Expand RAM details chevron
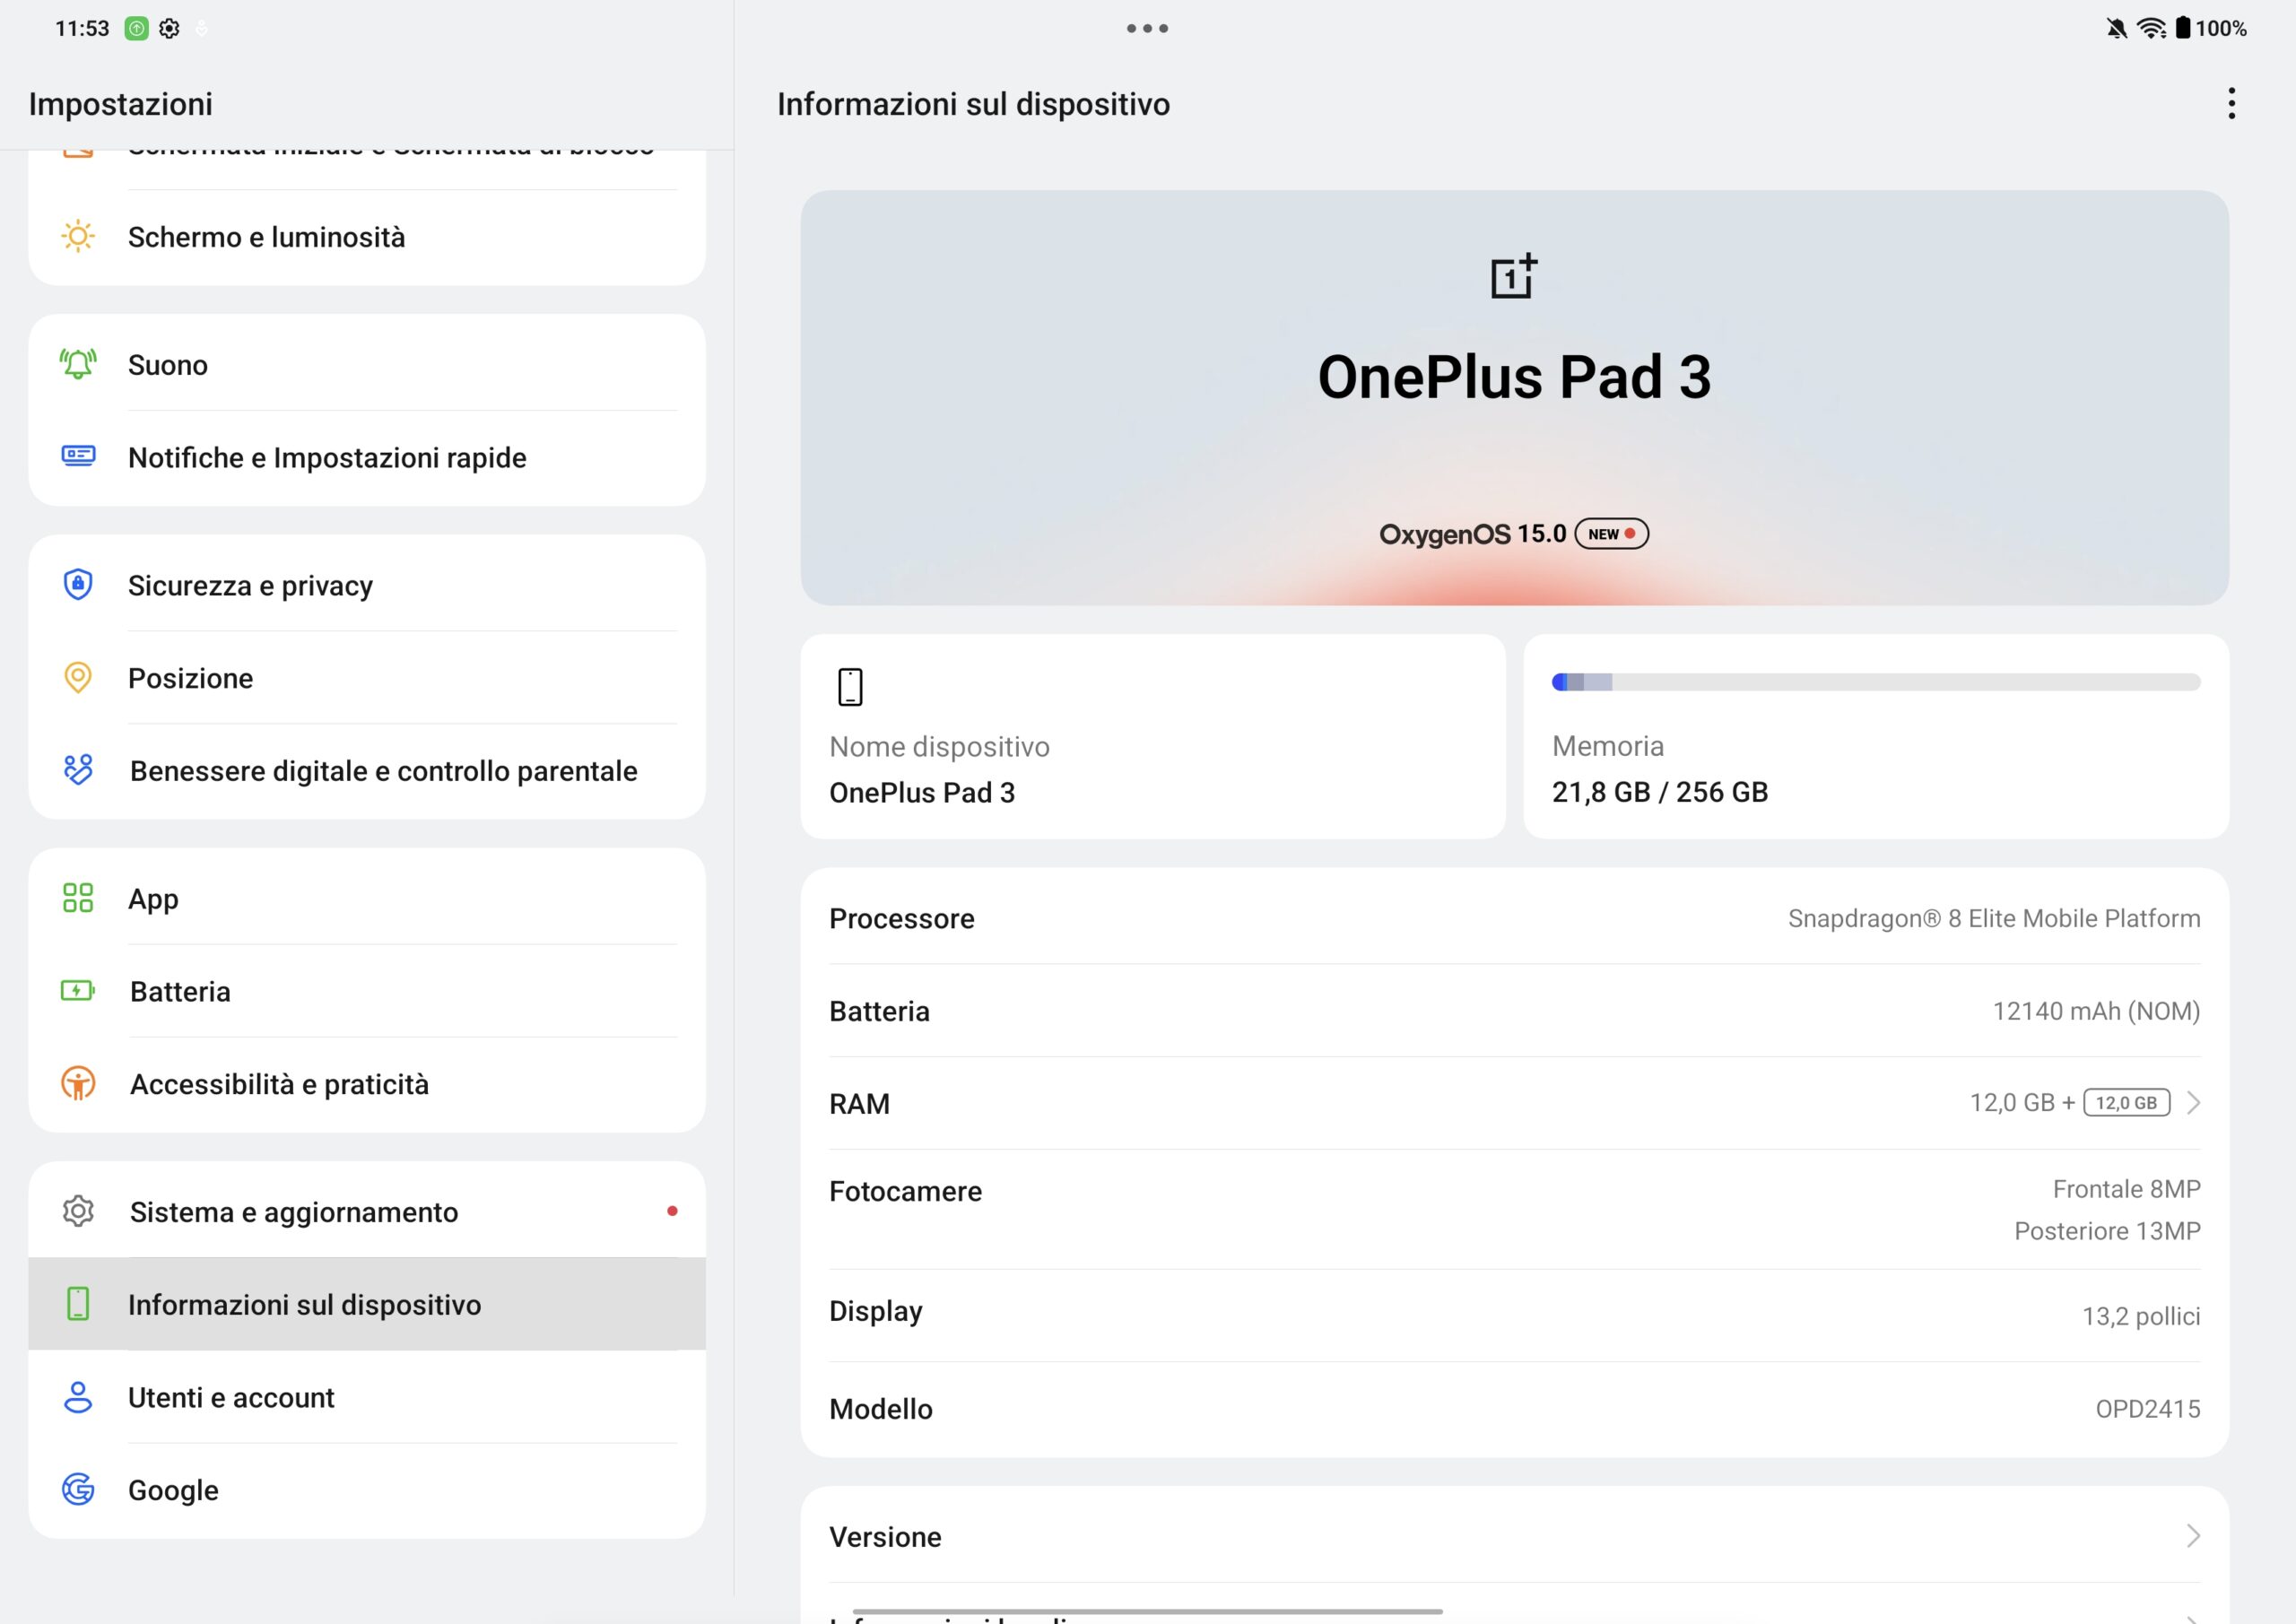2296x1624 pixels. (x=2193, y=1102)
